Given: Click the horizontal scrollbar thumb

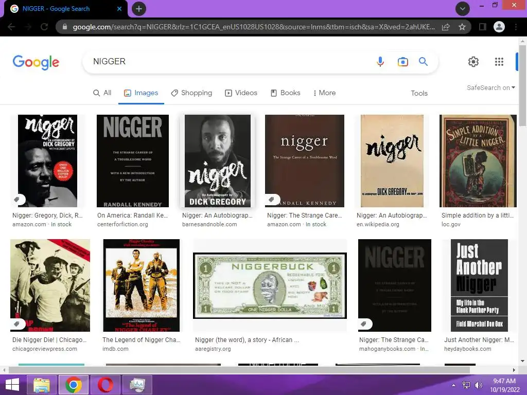Looking at the screenshot, I should click(239, 370).
